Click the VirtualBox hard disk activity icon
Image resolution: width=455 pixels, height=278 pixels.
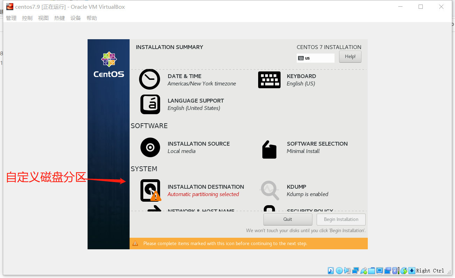(x=331, y=271)
